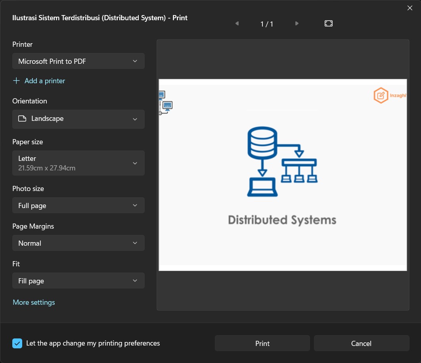Viewport: 421px width, 363px height.
Task: Close the Print dialog
Action: coord(410,8)
